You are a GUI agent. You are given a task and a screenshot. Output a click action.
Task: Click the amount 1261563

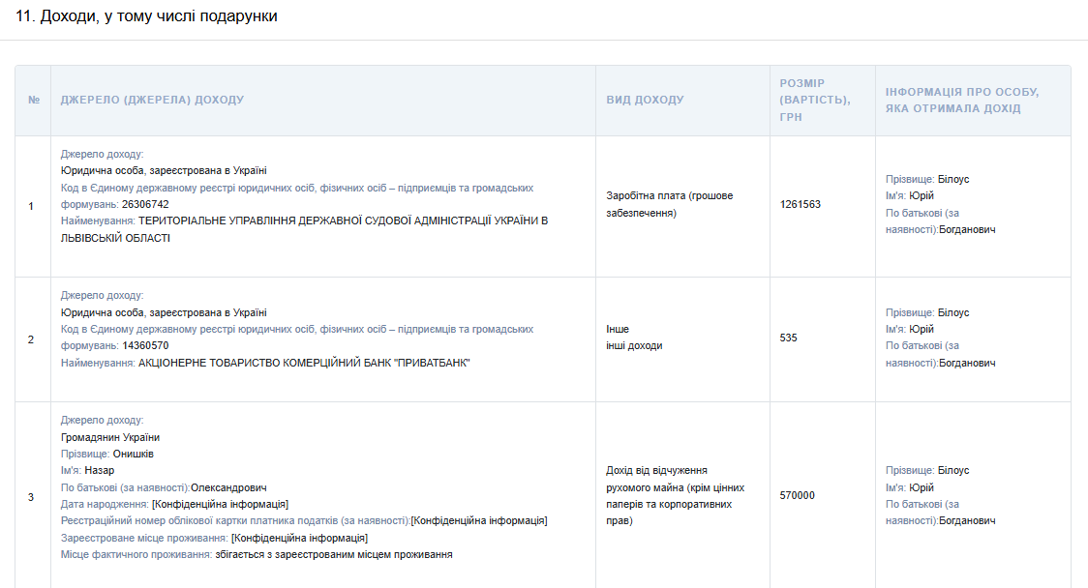pyautogui.click(x=801, y=205)
